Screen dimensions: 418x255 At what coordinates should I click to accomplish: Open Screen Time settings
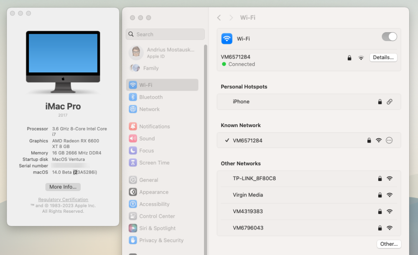click(x=162, y=163)
